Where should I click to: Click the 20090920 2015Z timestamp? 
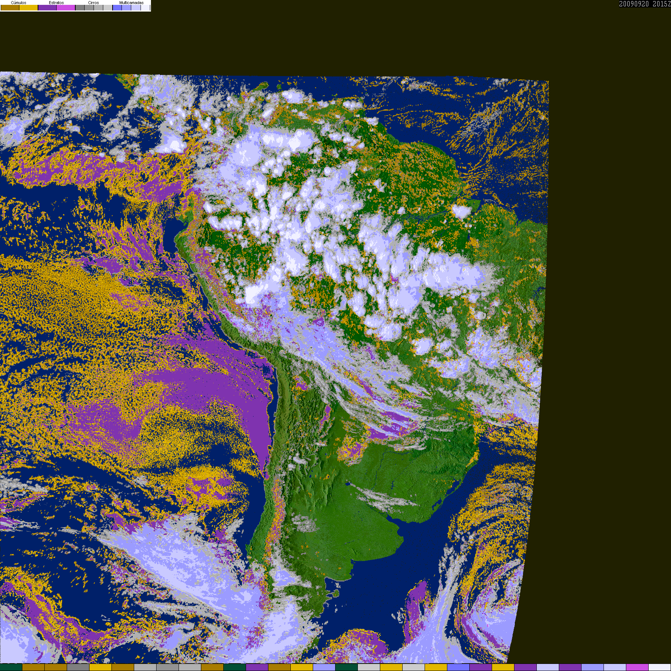click(645, 4)
